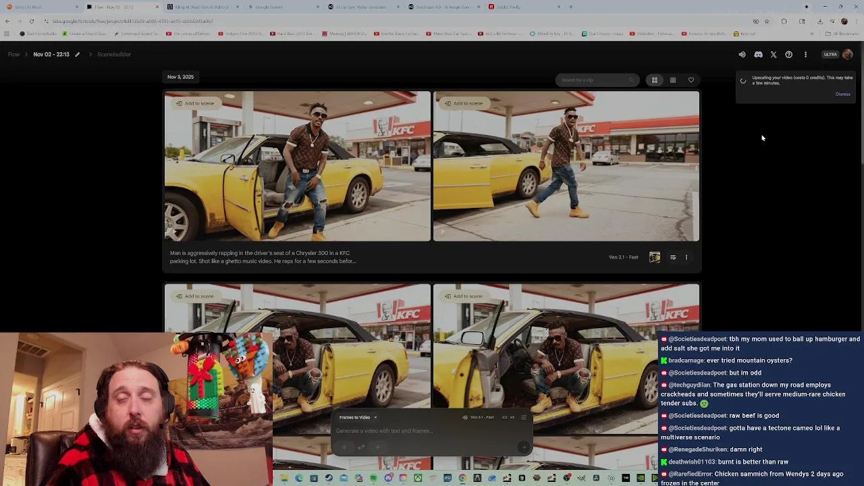Switch to the Adobe Firefly browser tab
The image size is (864, 486).
[524, 7]
